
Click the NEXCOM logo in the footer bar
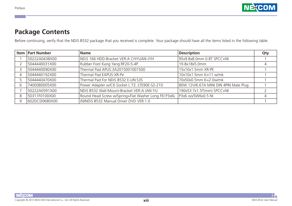tap(24, 195)
